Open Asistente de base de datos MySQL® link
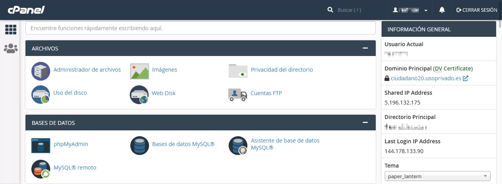This screenshot has width=502, height=184. 285,144
